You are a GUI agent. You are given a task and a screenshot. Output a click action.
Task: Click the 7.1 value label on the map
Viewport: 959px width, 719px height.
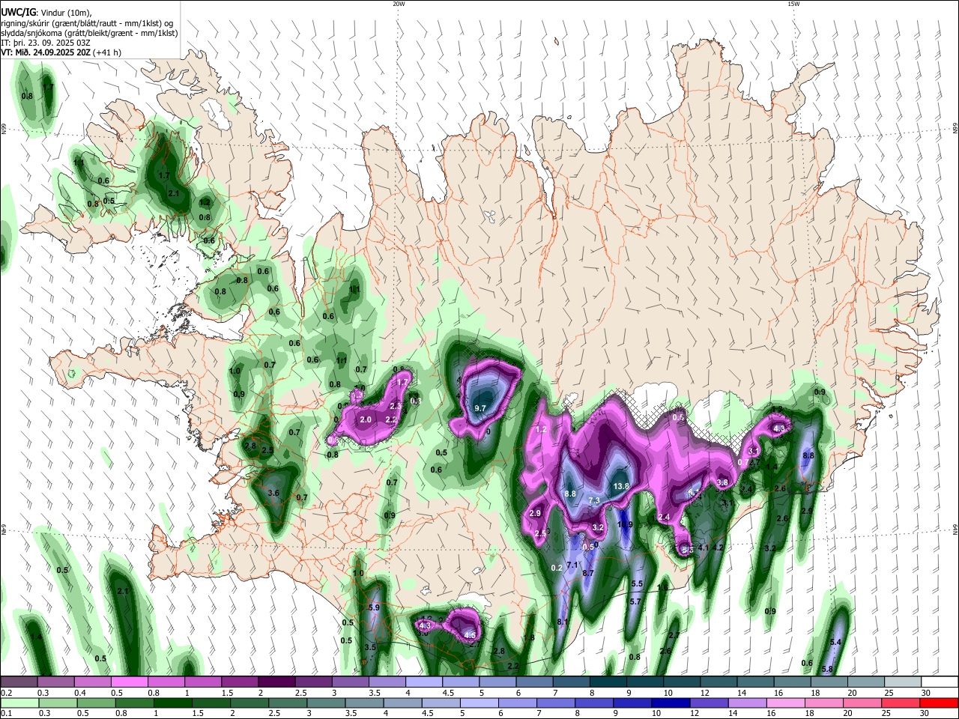(572, 565)
